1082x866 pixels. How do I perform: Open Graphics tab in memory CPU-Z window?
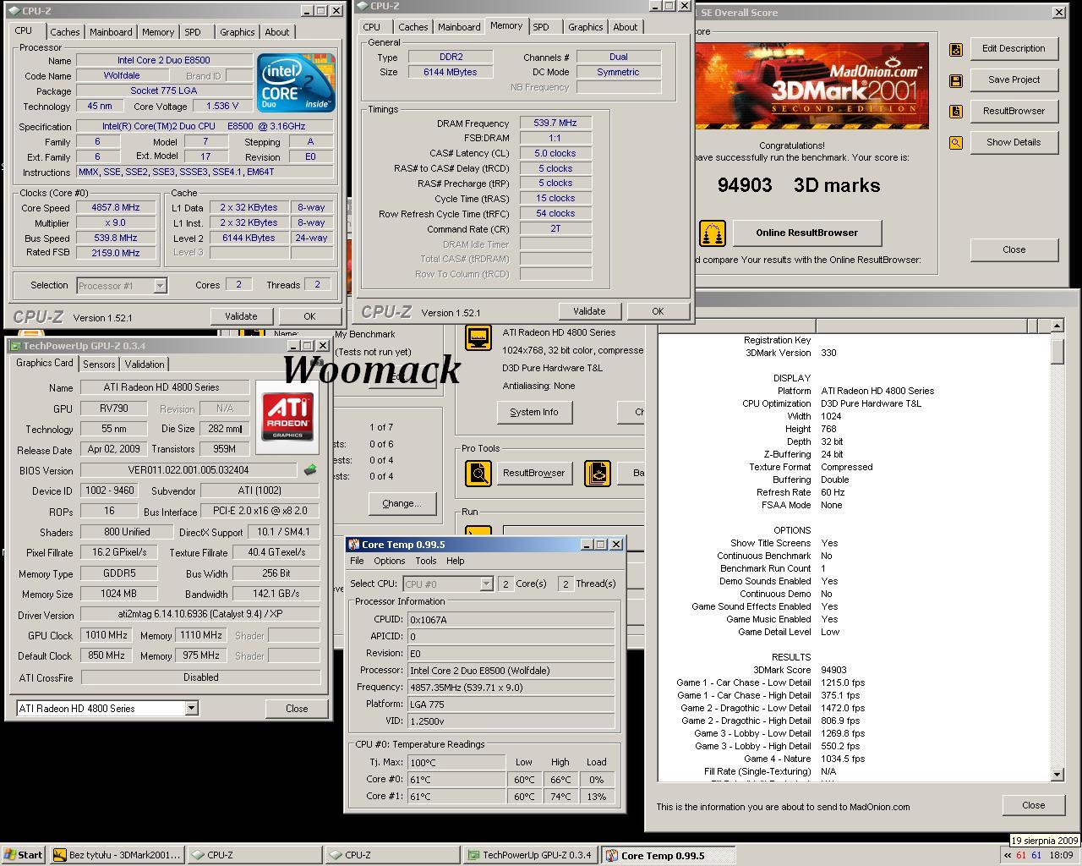coord(586,27)
